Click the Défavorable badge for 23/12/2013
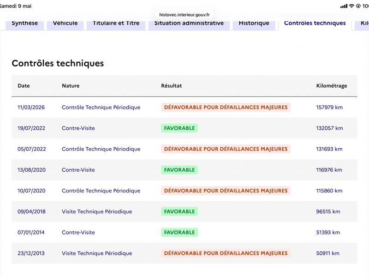This screenshot has height=277, width=369. pos(226,253)
